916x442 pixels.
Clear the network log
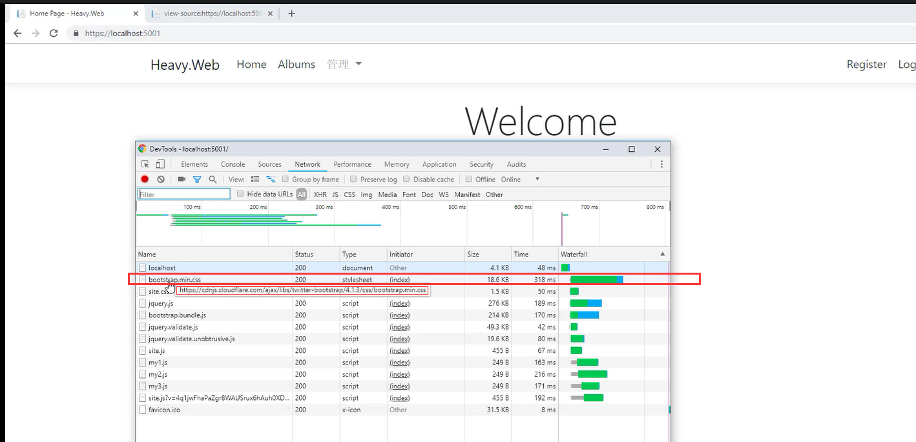[161, 179]
